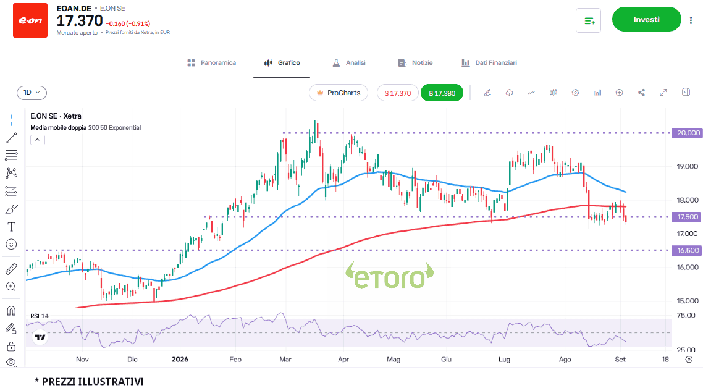Click the plus compare symbol icon

[619, 93]
